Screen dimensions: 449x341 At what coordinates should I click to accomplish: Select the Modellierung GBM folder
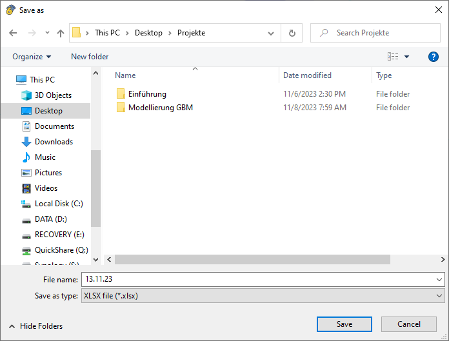pyautogui.click(x=160, y=108)
